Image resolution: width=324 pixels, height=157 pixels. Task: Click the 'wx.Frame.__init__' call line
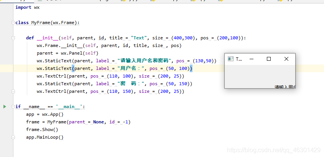[109, 45]
